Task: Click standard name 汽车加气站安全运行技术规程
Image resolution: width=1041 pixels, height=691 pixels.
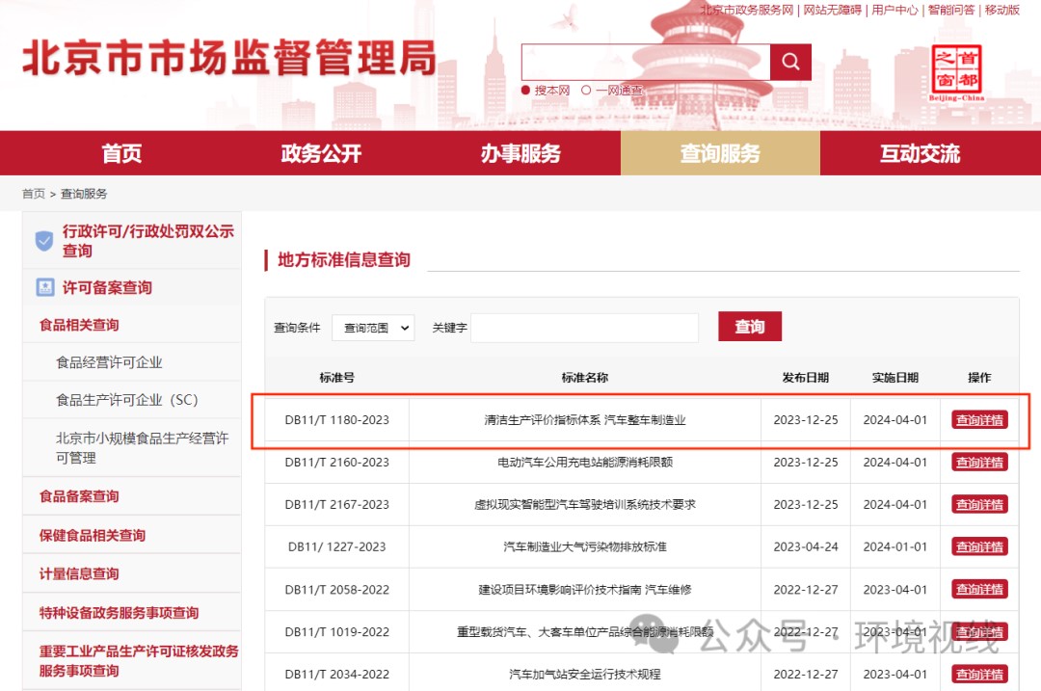Action: click(585, 675)
